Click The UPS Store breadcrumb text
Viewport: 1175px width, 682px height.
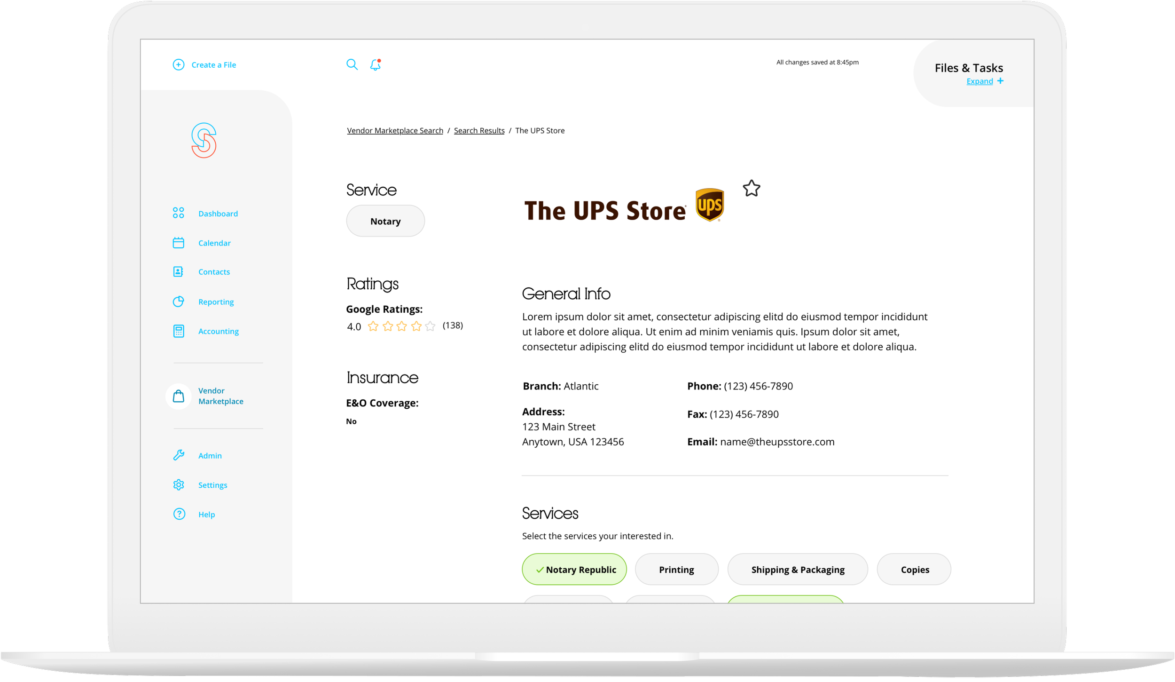pyautogui.click(x=540, y=130)
